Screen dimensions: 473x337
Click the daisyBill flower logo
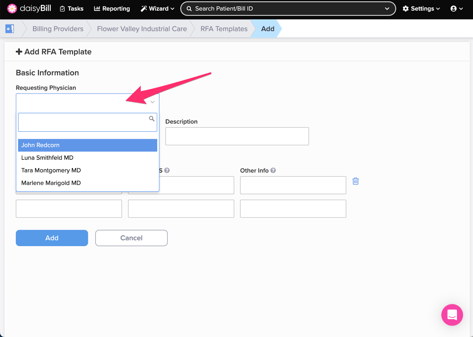[12, 9]
